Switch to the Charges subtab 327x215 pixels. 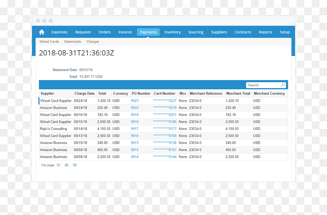click(93, 42)
